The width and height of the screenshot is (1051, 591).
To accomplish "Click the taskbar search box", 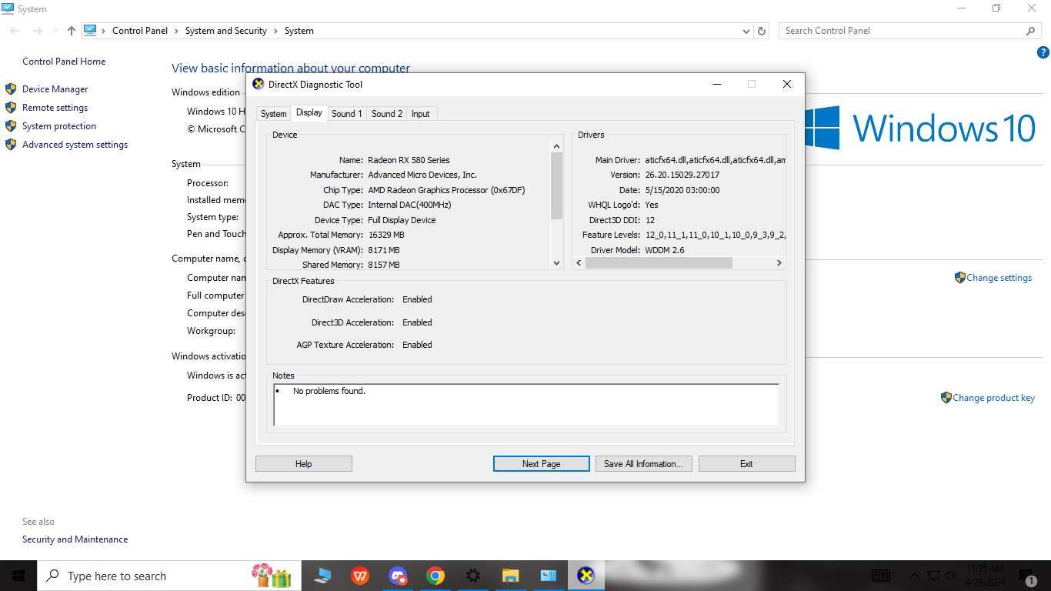I will [x=168, y=576].
